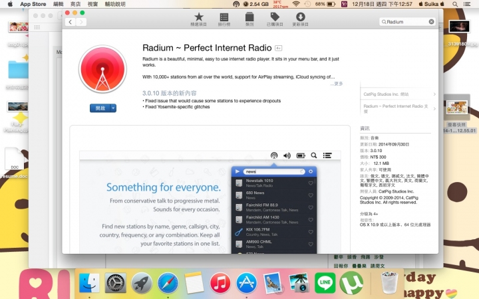Screen dimensions: 479x299
Task: Click the 12月18日 date and time
Action: 382,4
